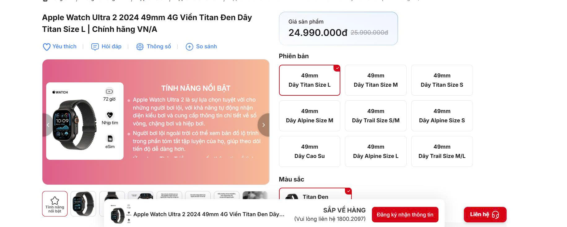
Task: Open second watch photo thumbnail
Action: point(83,204)
